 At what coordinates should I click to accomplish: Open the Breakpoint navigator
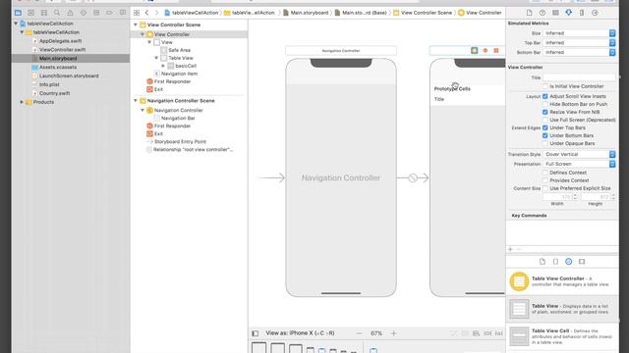tap(109, 13)
